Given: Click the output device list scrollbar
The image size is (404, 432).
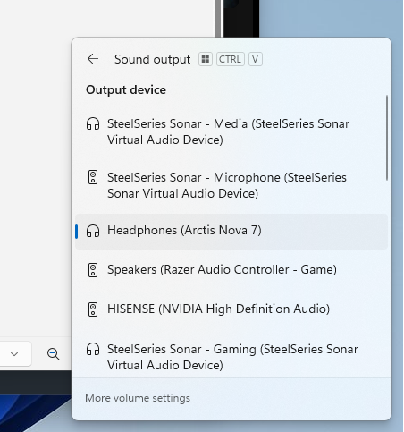Looking at the screenshot, I should (387, 138).
